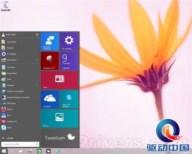Viewport: 192px width, 154px height.
Task: Select the Recycle Bin desktop icon
Action: [x=6, y=6]
